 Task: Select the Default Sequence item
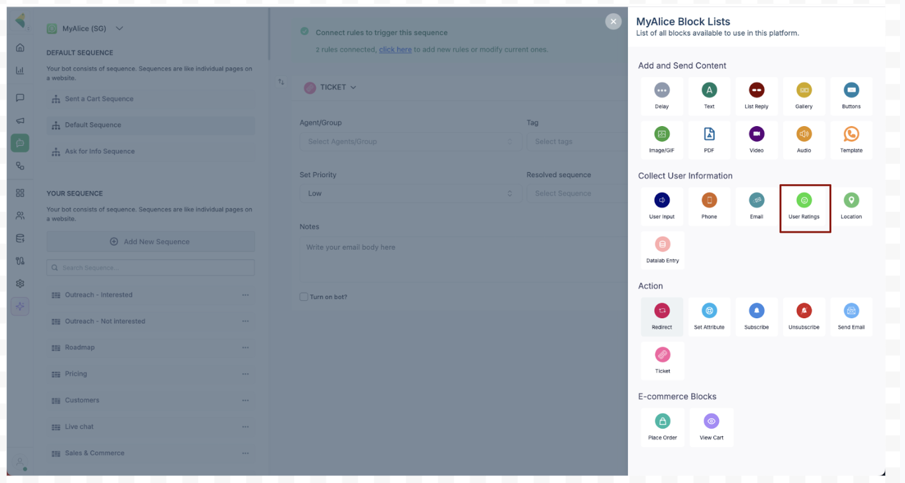tap(150, 125)
